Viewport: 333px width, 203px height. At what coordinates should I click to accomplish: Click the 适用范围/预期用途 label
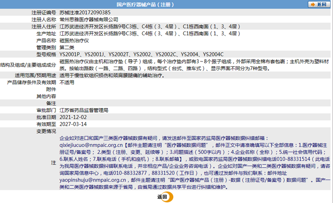pyautogui.click(x=36, y=76)
